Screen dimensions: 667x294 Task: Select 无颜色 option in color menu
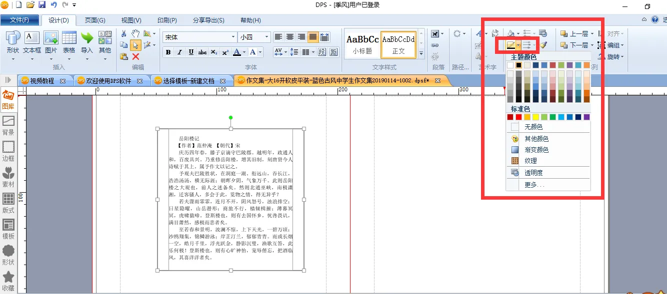533,127
